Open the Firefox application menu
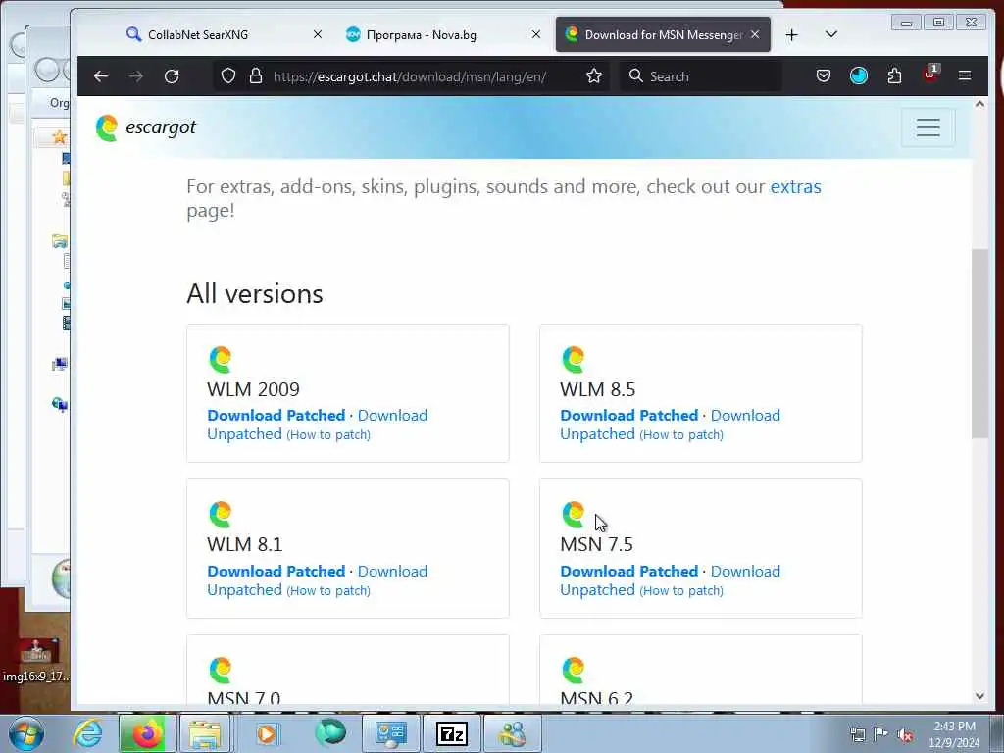This screenshot has height=753, width=1004. pyautogui.click(x=965, y=75)
